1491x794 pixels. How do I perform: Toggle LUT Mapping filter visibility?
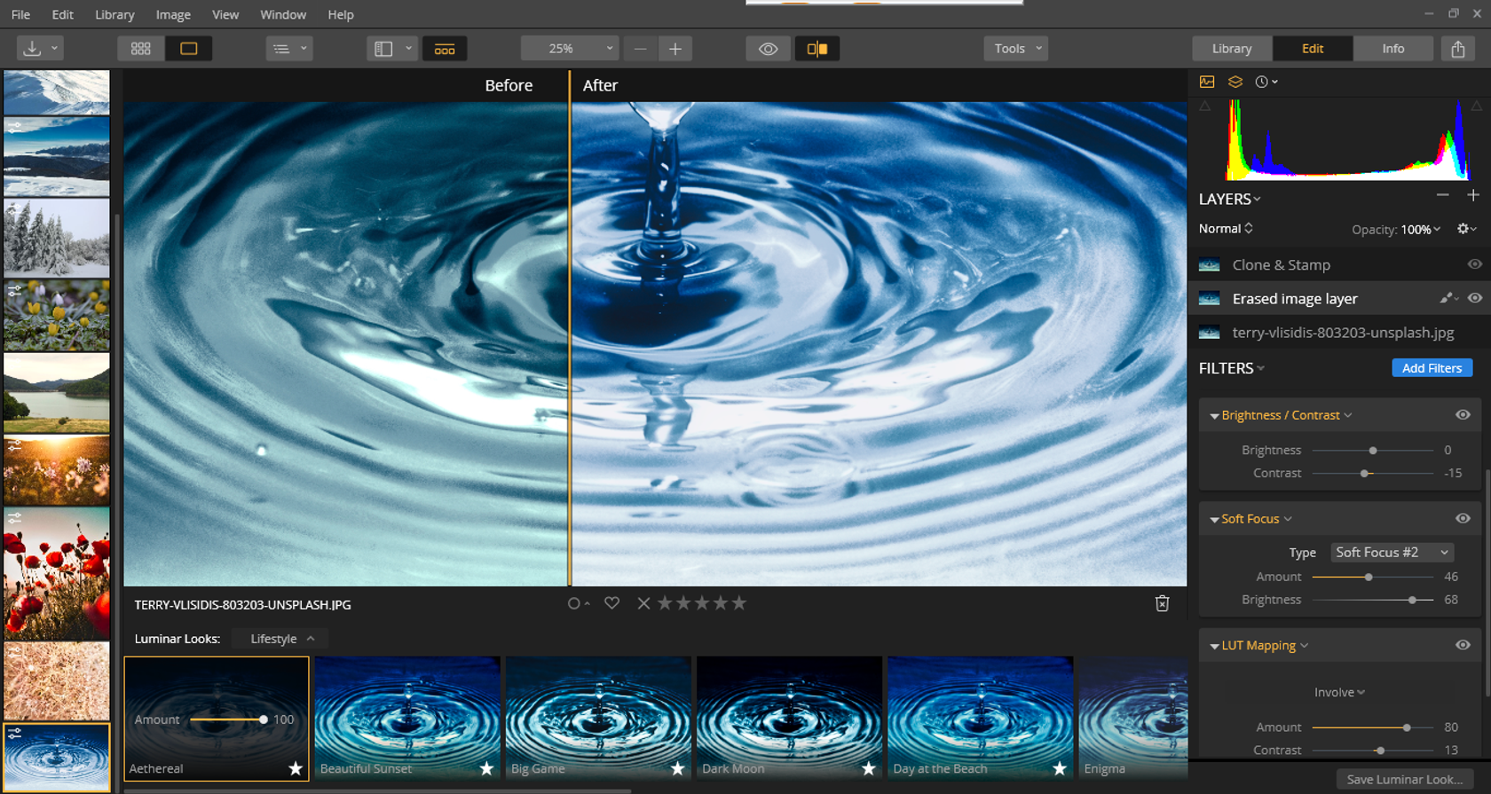(1463, 646)
